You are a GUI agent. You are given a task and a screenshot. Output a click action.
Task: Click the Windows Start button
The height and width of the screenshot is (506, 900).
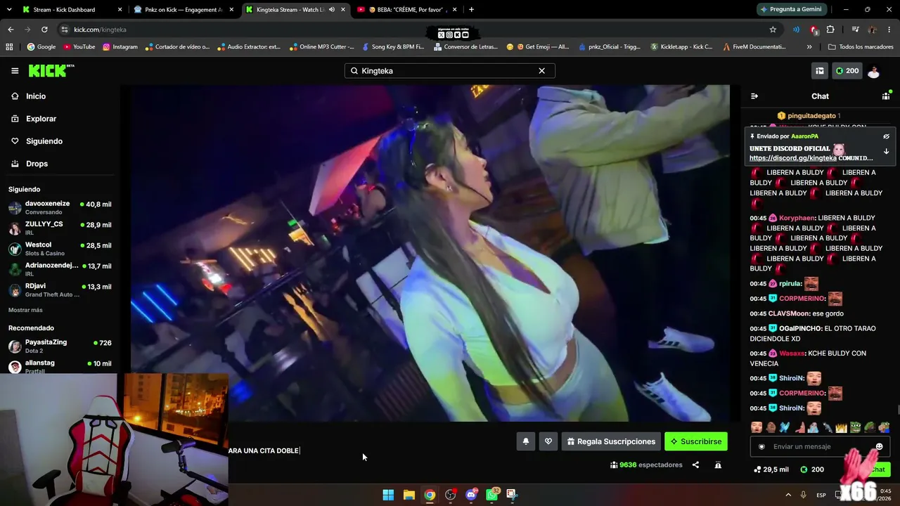(x=388, y=495)
